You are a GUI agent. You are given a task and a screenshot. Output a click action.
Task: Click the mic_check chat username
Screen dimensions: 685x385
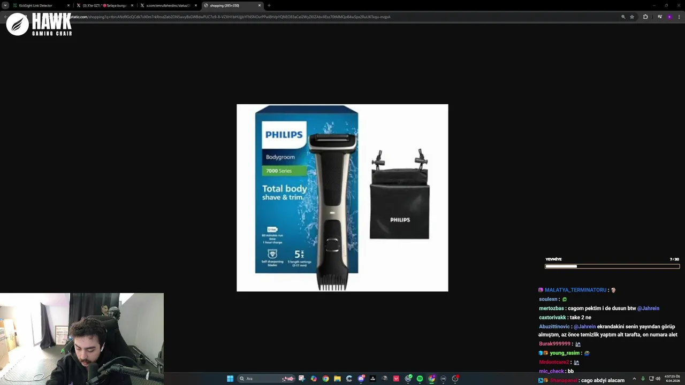(551, 371)
